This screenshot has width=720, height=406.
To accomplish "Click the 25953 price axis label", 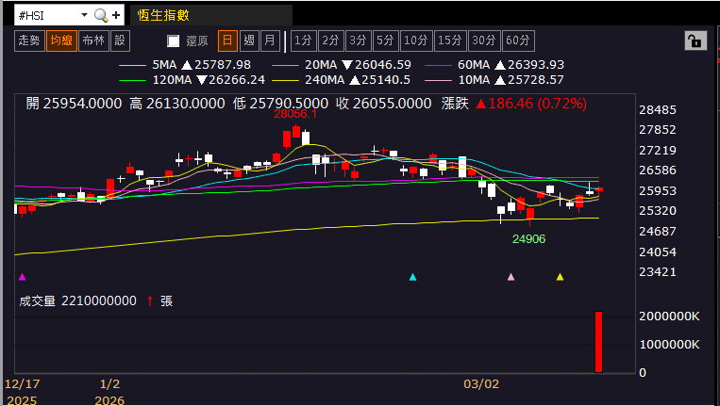I will pyautogui.click(x=658, y=191).
